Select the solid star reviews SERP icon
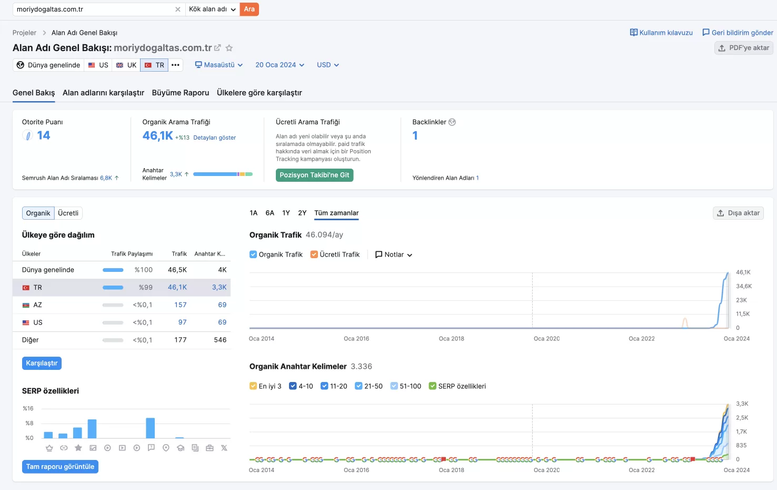 point(78,448)
